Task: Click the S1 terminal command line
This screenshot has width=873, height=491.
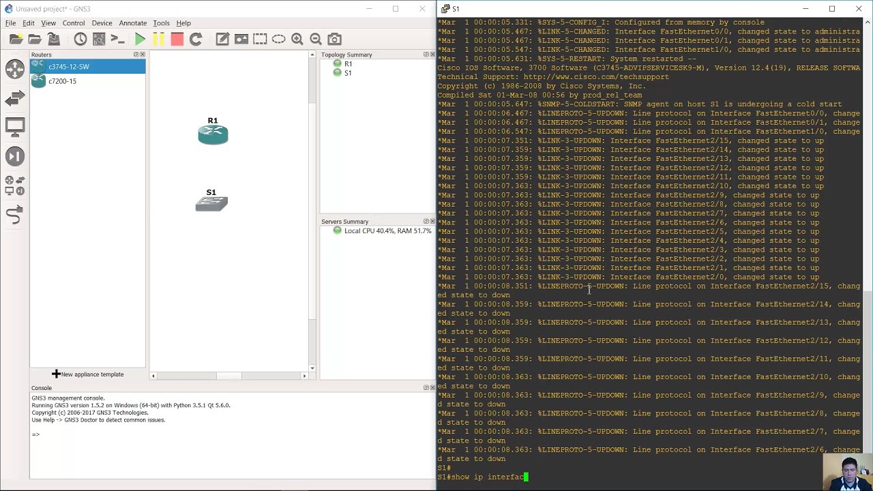Action: click(483, 477)
